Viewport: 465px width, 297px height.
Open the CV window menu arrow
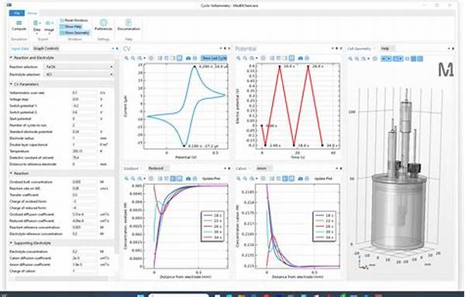(221, 48)
